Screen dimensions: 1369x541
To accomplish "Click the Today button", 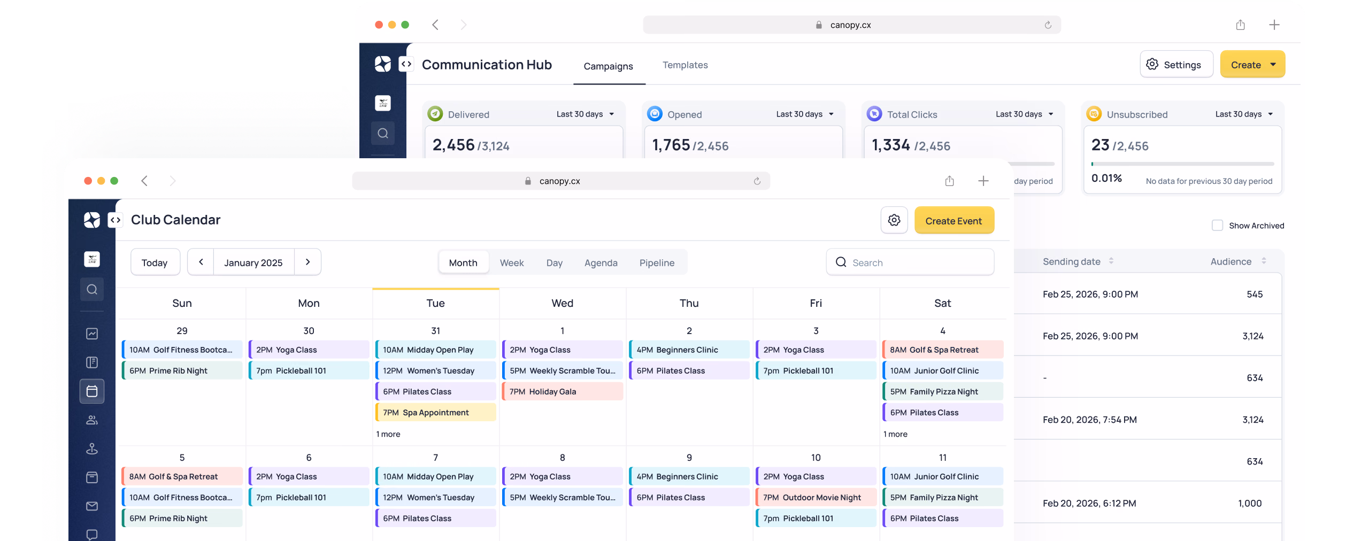I will [x=155, y=262].
